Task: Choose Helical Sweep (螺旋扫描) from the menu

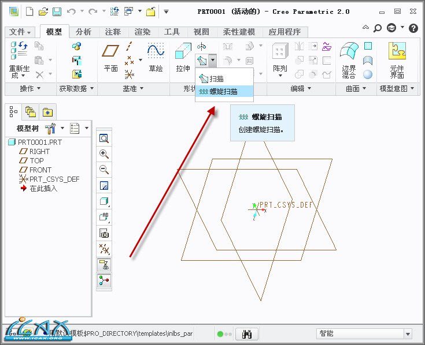Action: (x=224, y=92)
